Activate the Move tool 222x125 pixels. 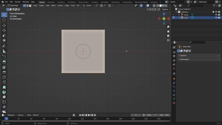(x=4, y=25)
